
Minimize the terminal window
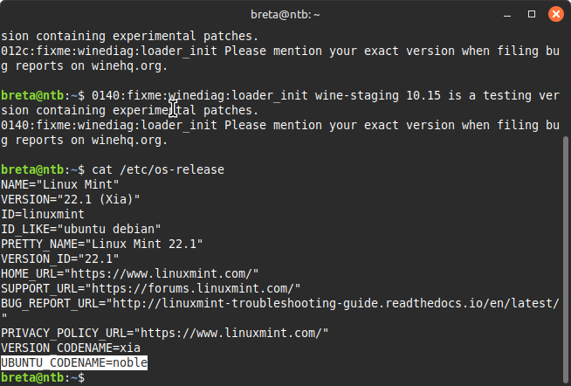pyautogui.click(x=505, y=14)
